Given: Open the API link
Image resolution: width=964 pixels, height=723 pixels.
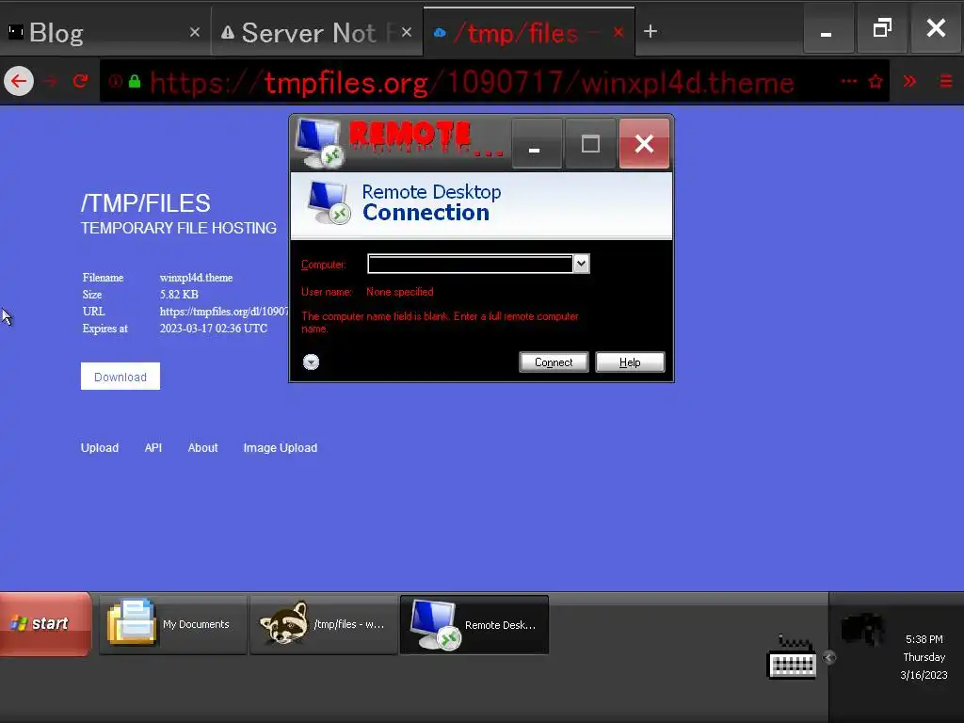Looking at the screenshot, I should tap(153, 448).
